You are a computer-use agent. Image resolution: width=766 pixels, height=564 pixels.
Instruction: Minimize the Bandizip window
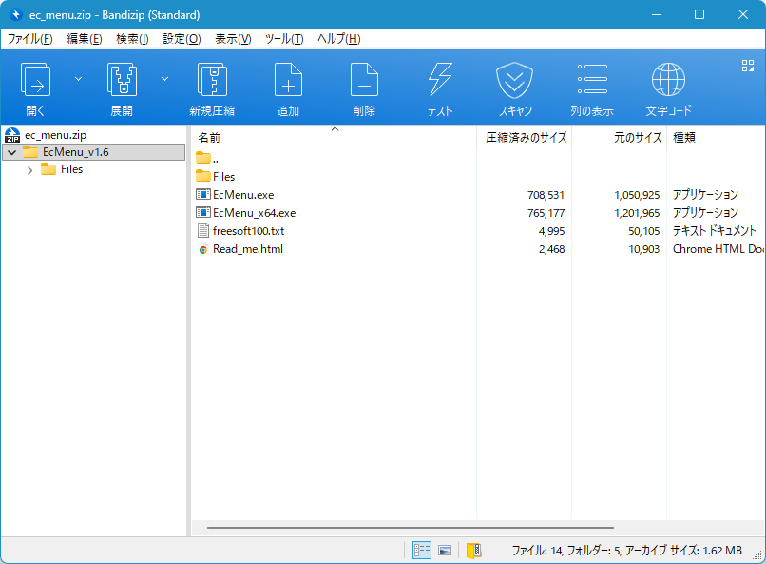[657, 14]
